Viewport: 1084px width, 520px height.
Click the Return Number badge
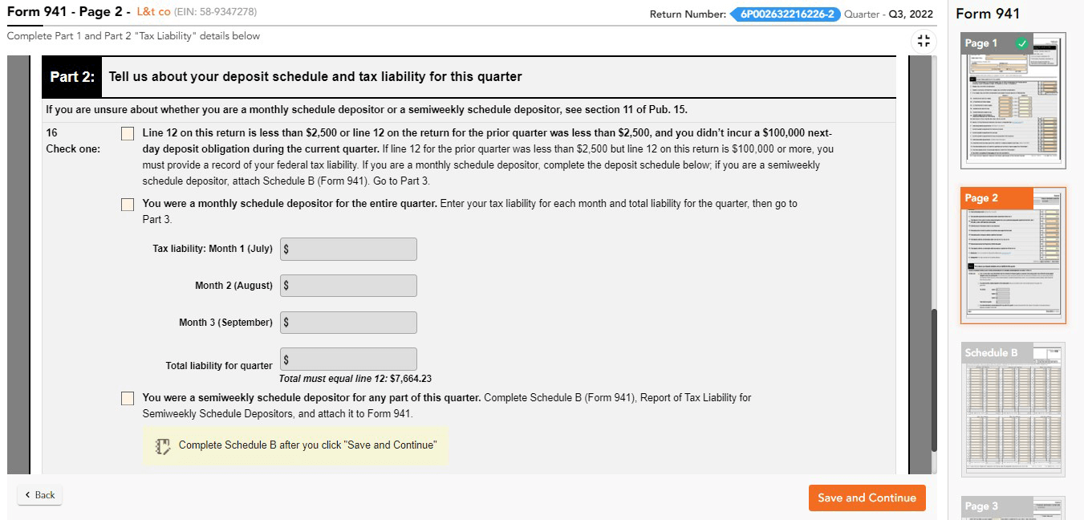click(785, 14)
